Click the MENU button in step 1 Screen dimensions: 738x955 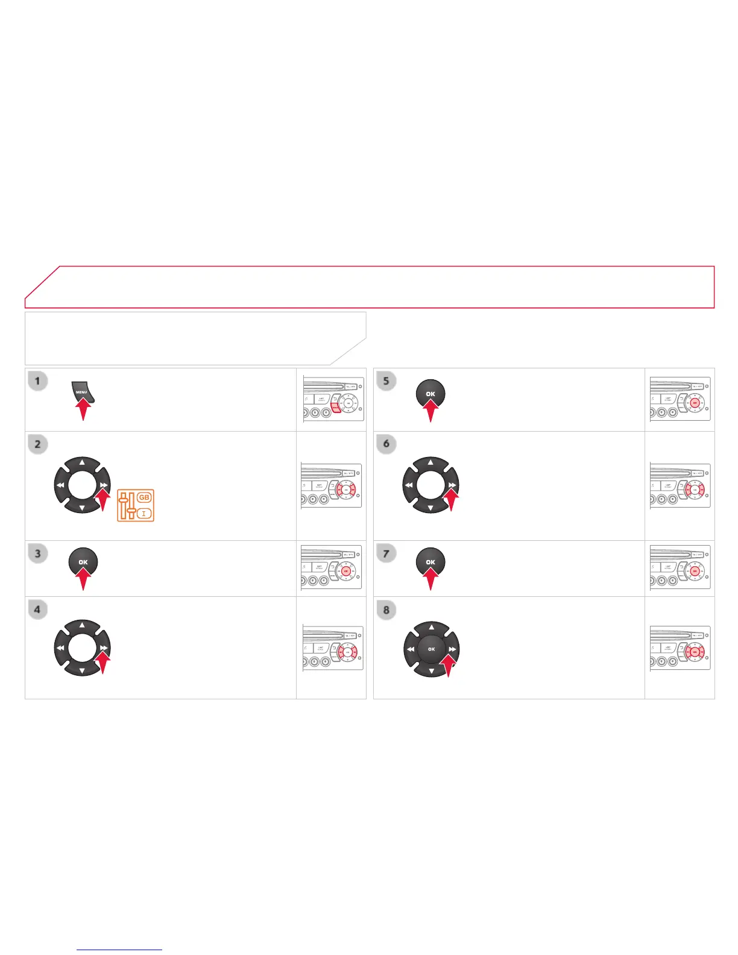point(82,392)
